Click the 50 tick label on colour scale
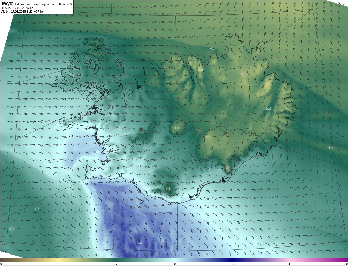This screenshot has width=348, height=266. [x=346, y=264]
